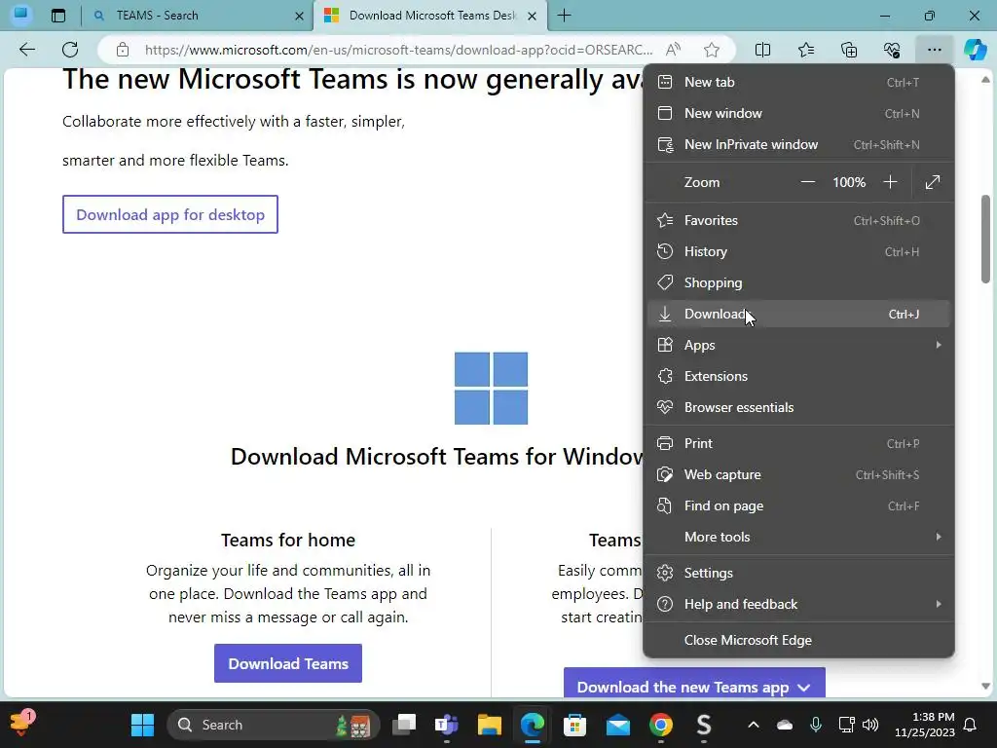Click Download app for desktop button
The height and width of the screenshot is (748, 997).
[x=170, y=214]
